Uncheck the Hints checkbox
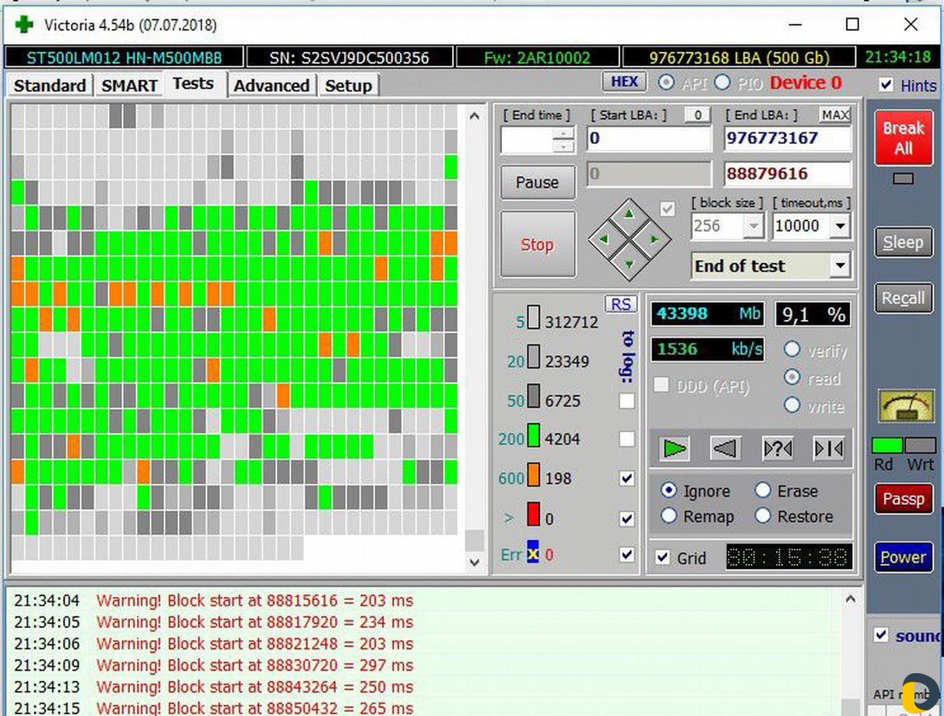The width and height of the screenshot is (944, 716). tap(885, 85)
